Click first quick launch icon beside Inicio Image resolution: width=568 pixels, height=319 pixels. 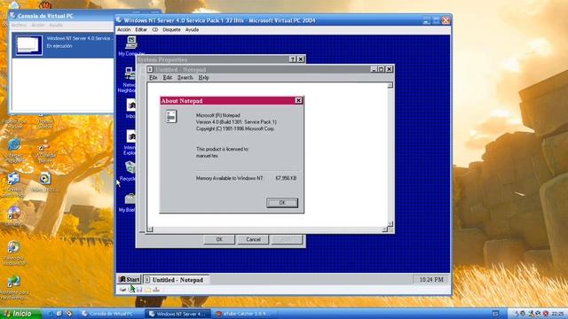tap(51, 314)
